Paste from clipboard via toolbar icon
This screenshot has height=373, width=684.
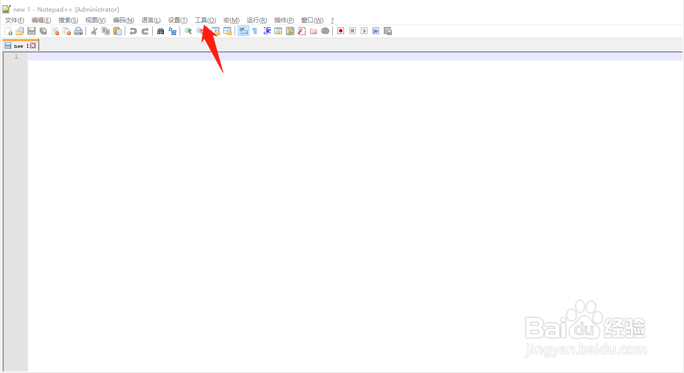pyautogui.click(x=118, y=31)
